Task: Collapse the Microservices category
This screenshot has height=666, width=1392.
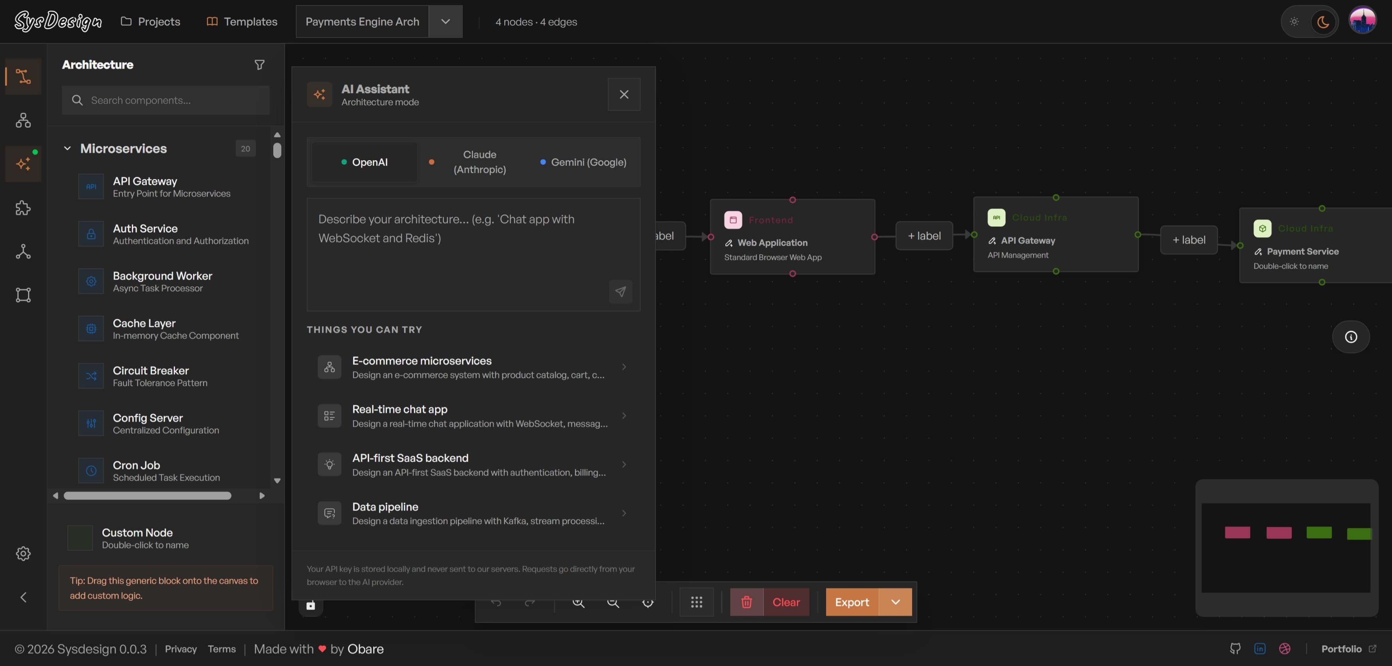Action: point(68,148)
